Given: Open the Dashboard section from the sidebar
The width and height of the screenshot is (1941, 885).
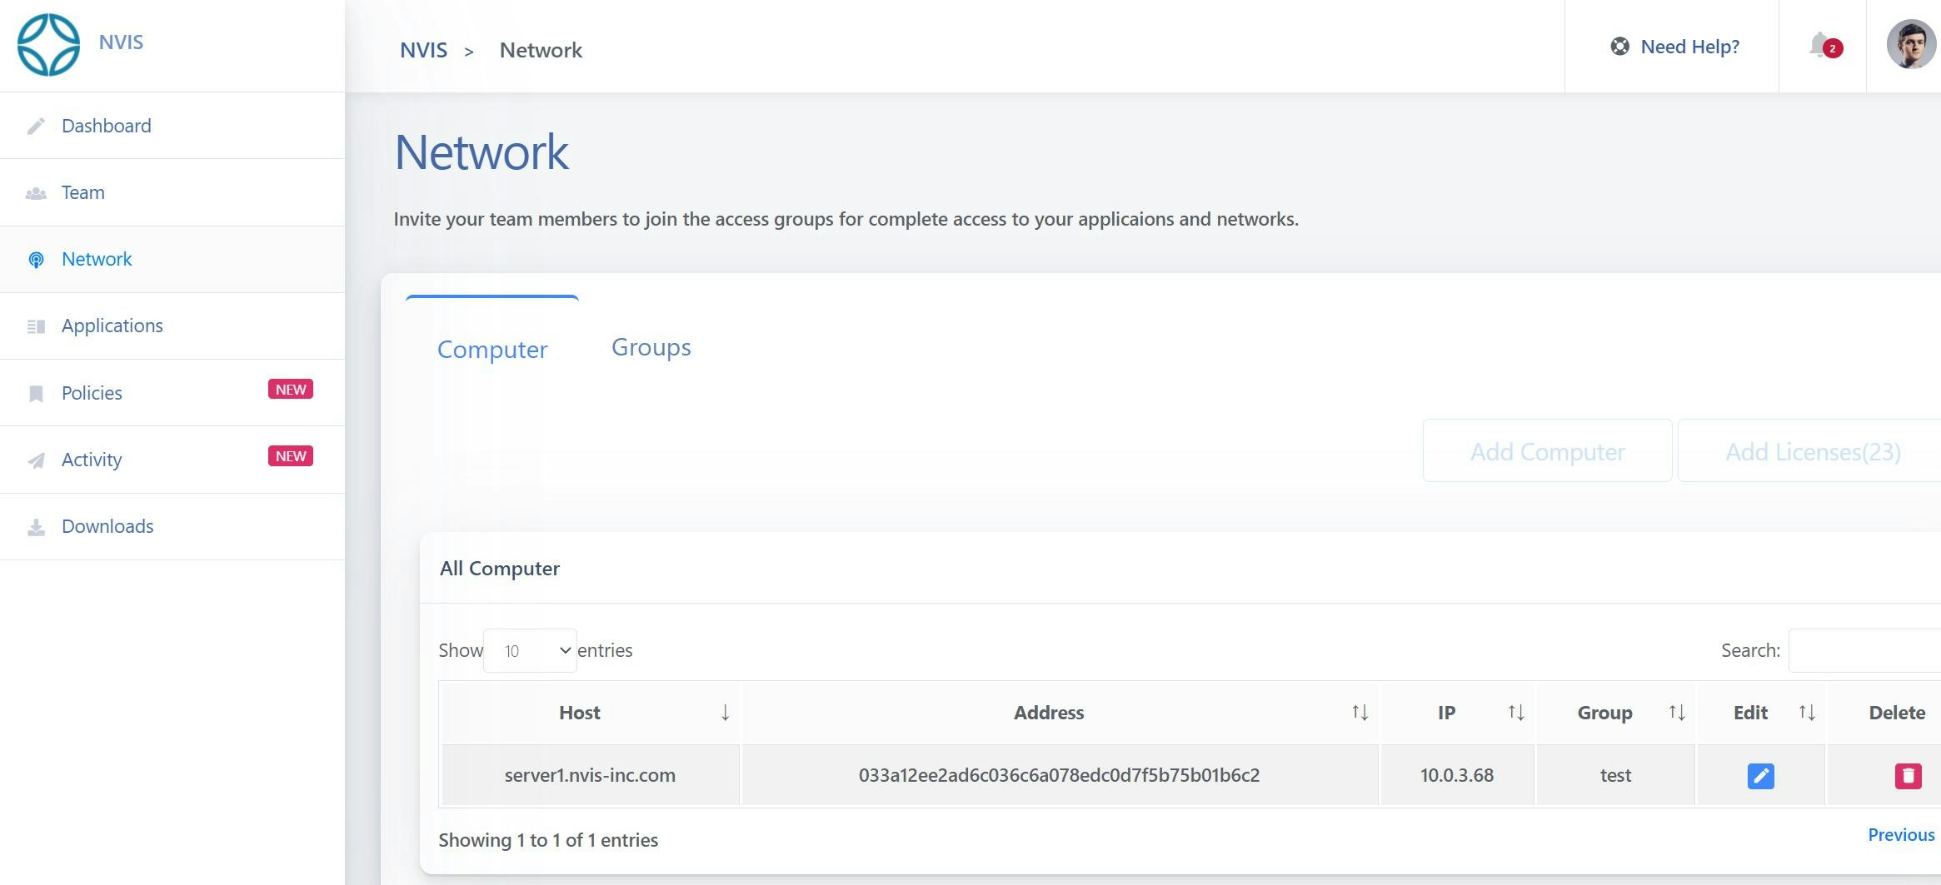Looking at the screenshot, I should (x=36, y=125).
